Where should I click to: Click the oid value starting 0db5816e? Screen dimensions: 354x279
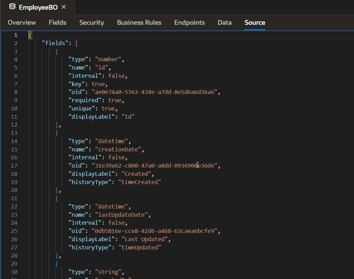(154, 231)
